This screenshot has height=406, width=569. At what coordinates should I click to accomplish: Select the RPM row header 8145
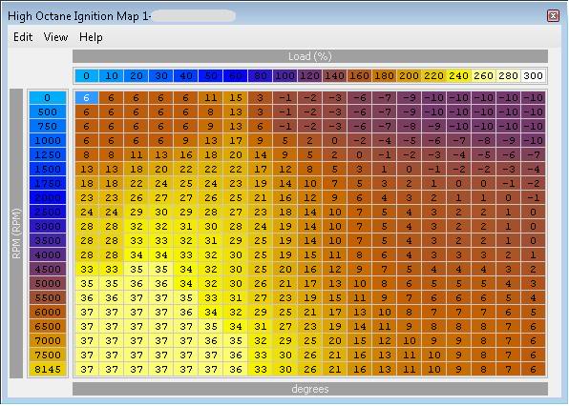pyautogui.click(x=48, y=369)
